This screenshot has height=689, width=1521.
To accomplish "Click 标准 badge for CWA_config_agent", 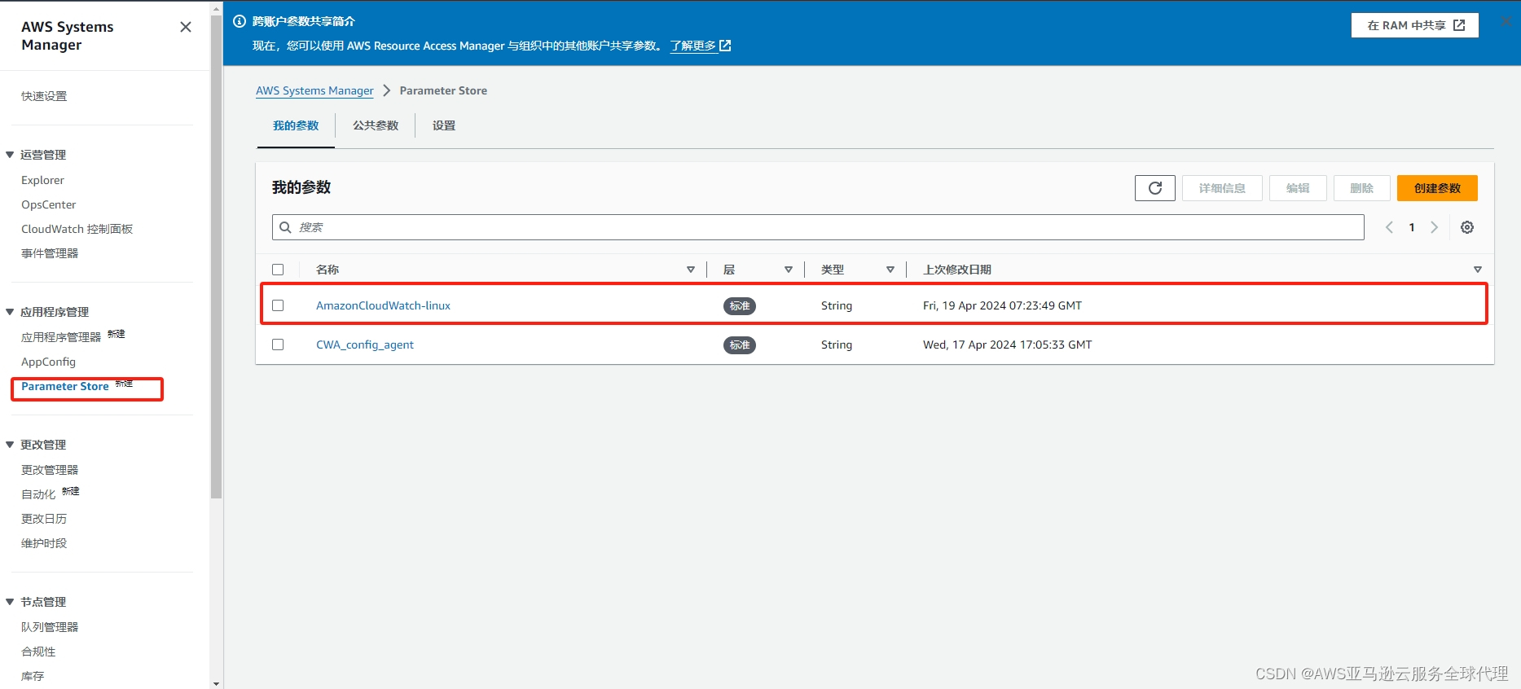I will pyautogui.click(x=740, y=345).
